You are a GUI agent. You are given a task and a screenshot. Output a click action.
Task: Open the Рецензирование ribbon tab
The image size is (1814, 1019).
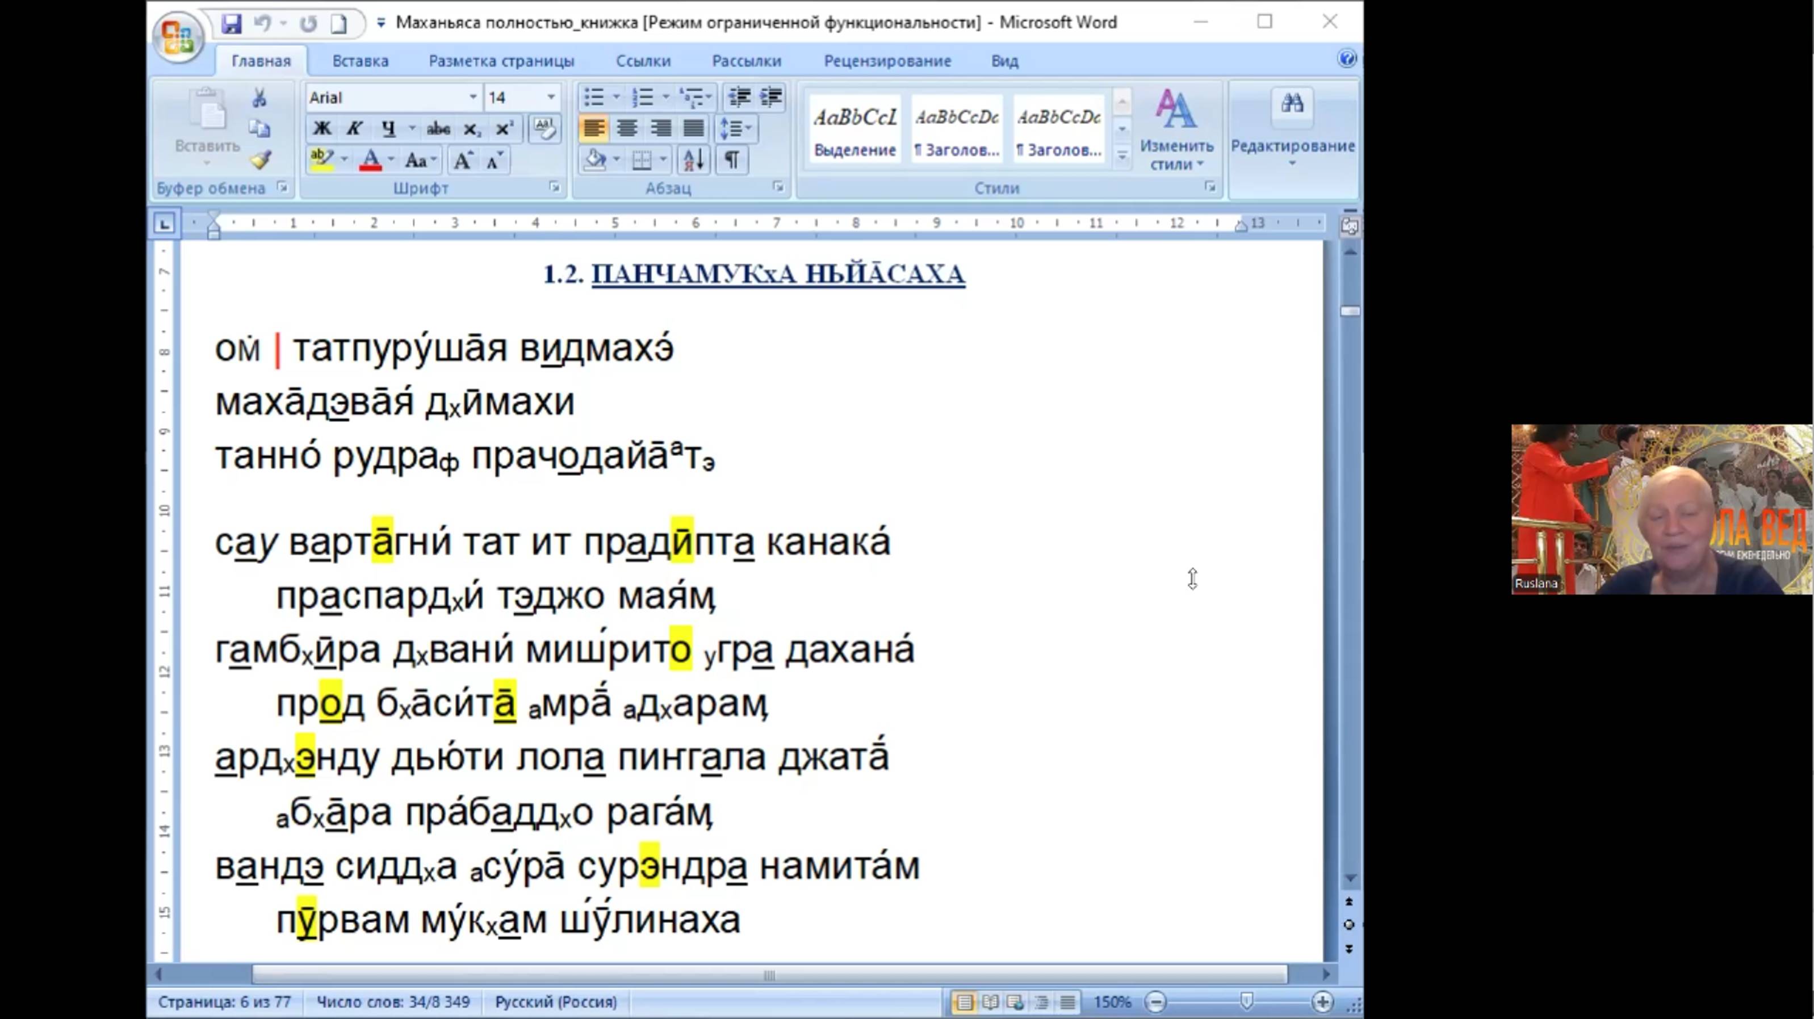[887, 61]
